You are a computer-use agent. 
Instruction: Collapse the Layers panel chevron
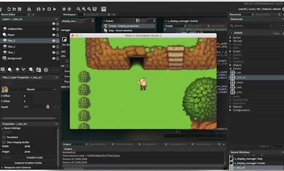click(56, 19)
